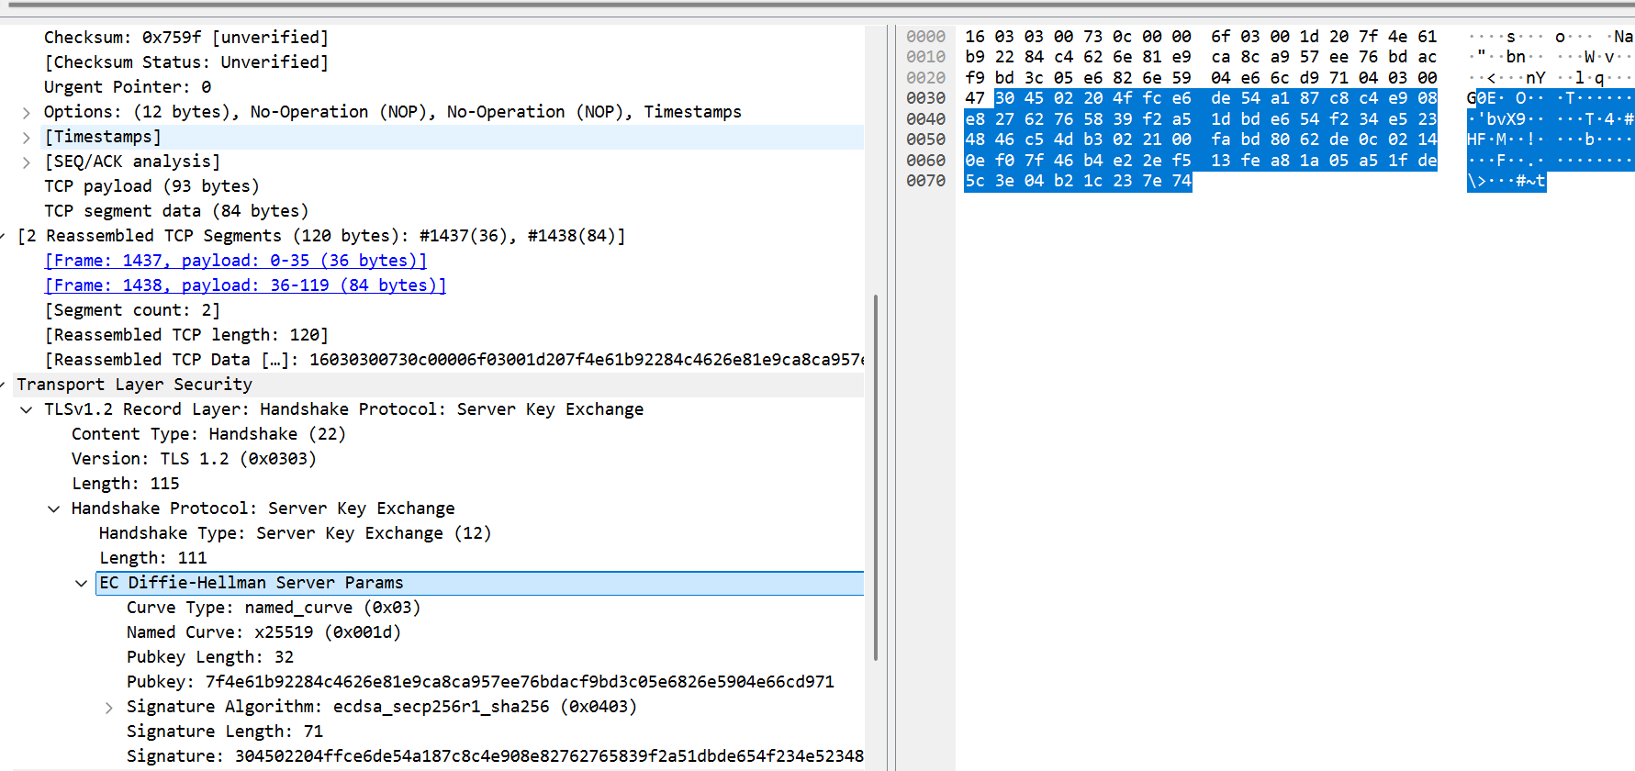Collapse the TLSv1.2 Record Layer node

(27, 409)
